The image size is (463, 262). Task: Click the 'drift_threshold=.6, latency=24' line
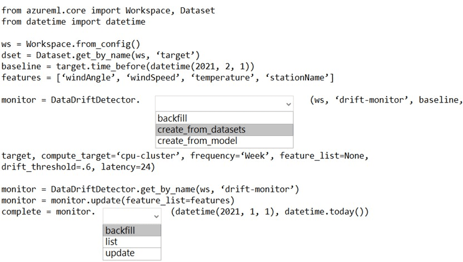pos(78,167)
